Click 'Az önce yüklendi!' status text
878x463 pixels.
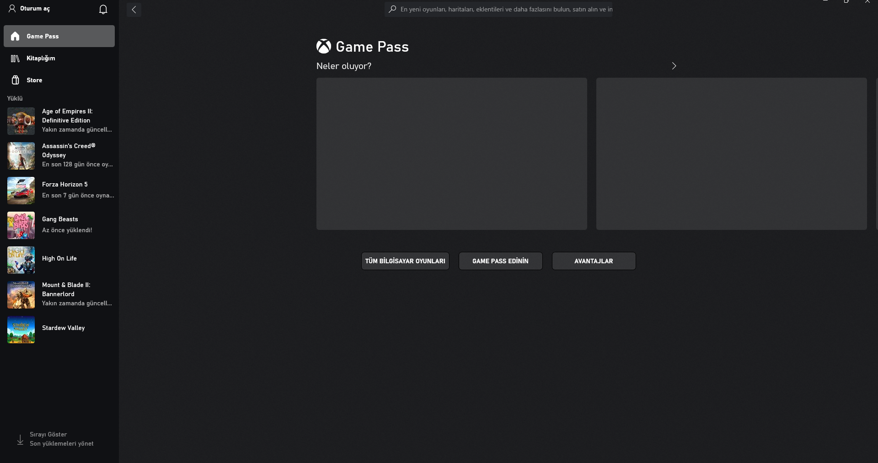coord(67,230)
